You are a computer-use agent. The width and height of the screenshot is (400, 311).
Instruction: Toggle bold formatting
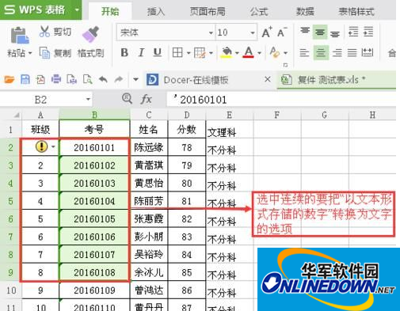(124, 52)
